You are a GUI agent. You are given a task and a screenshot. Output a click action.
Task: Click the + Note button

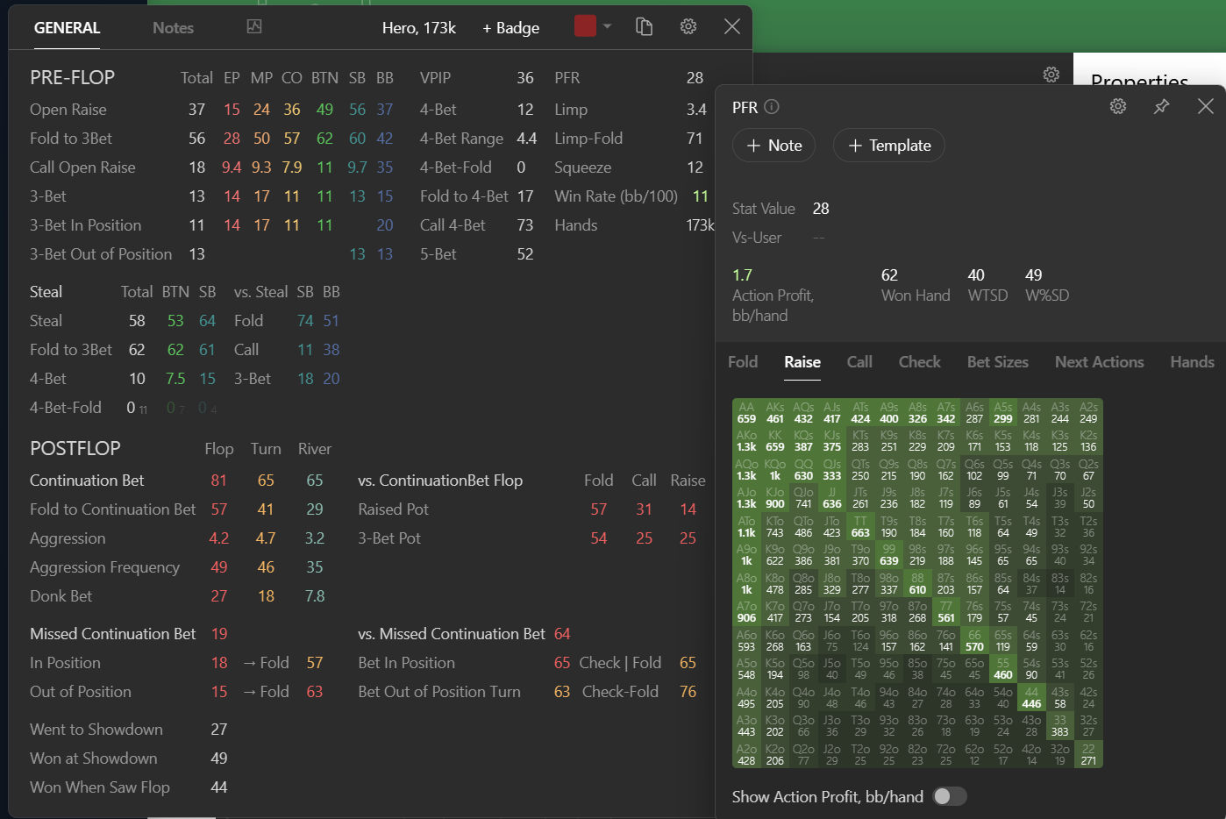point(773,146)
